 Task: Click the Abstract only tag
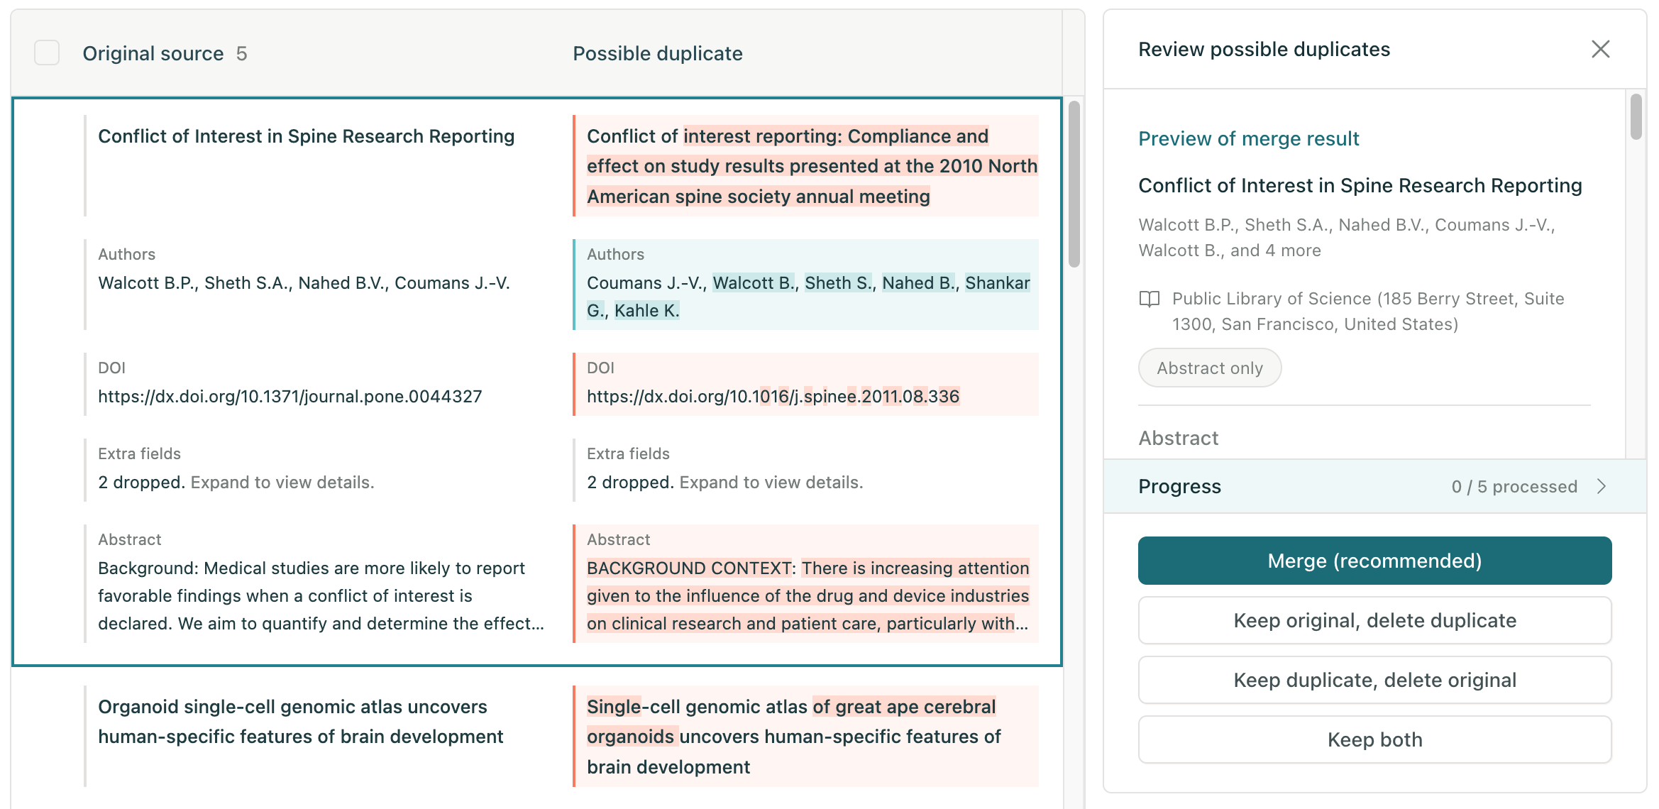coord(1210,368)
